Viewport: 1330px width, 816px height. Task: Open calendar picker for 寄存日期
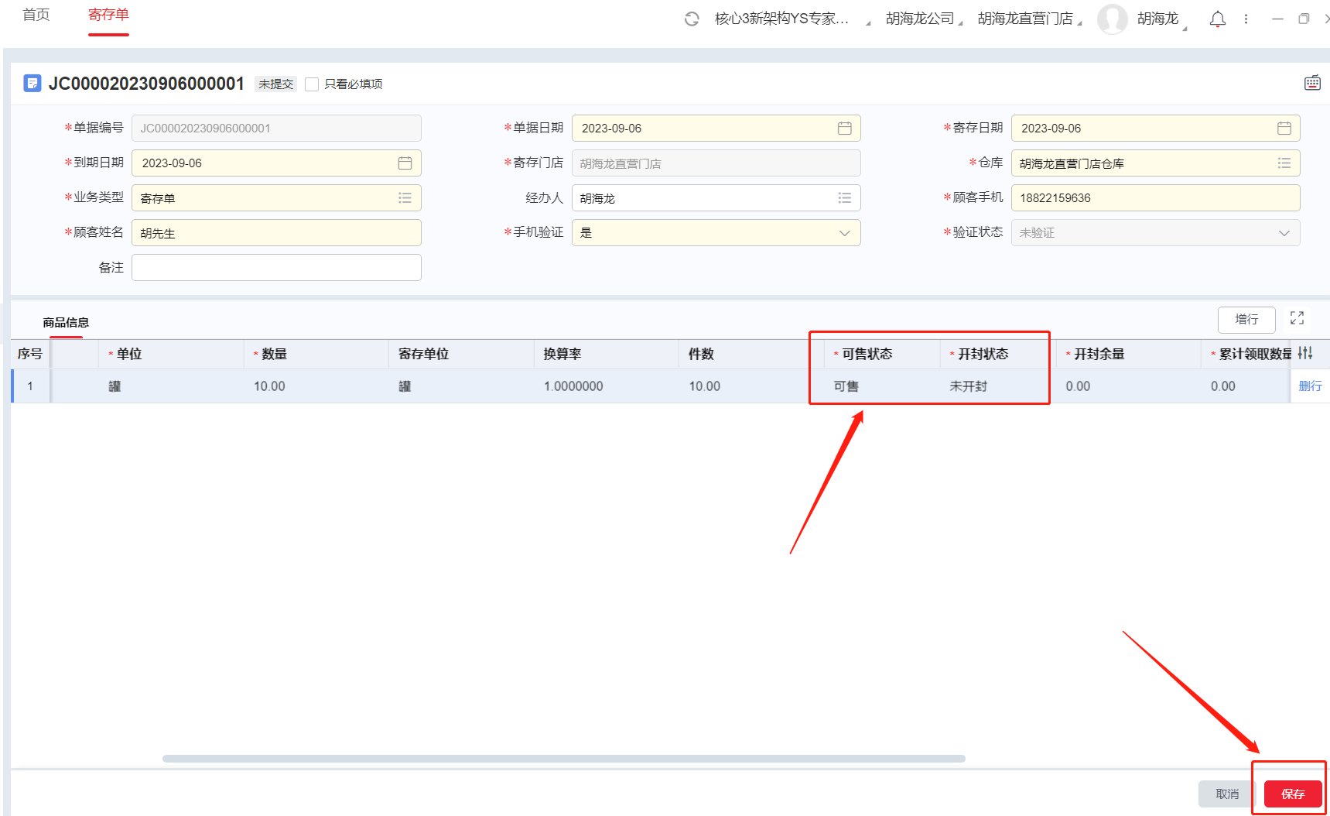[1284, 129]
